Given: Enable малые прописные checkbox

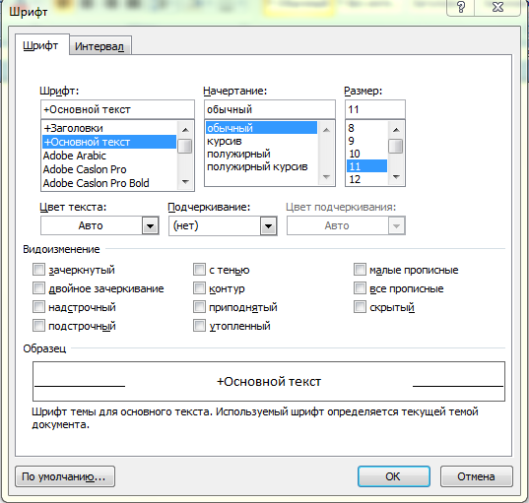Looking at the screenshot, I should tap(360, 270).
